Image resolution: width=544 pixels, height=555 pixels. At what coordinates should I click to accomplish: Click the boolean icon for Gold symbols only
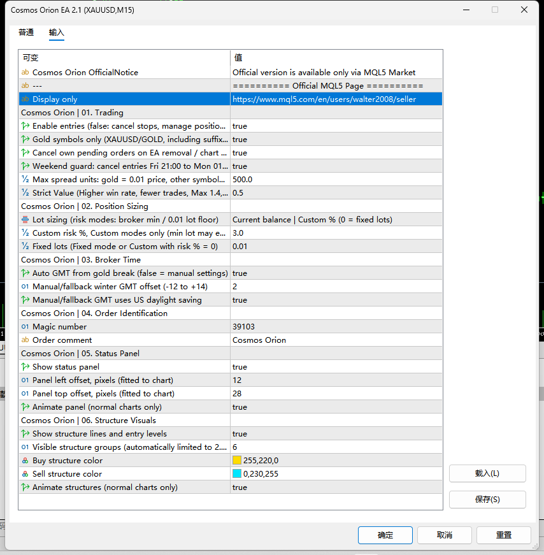[x=25, y=140]
